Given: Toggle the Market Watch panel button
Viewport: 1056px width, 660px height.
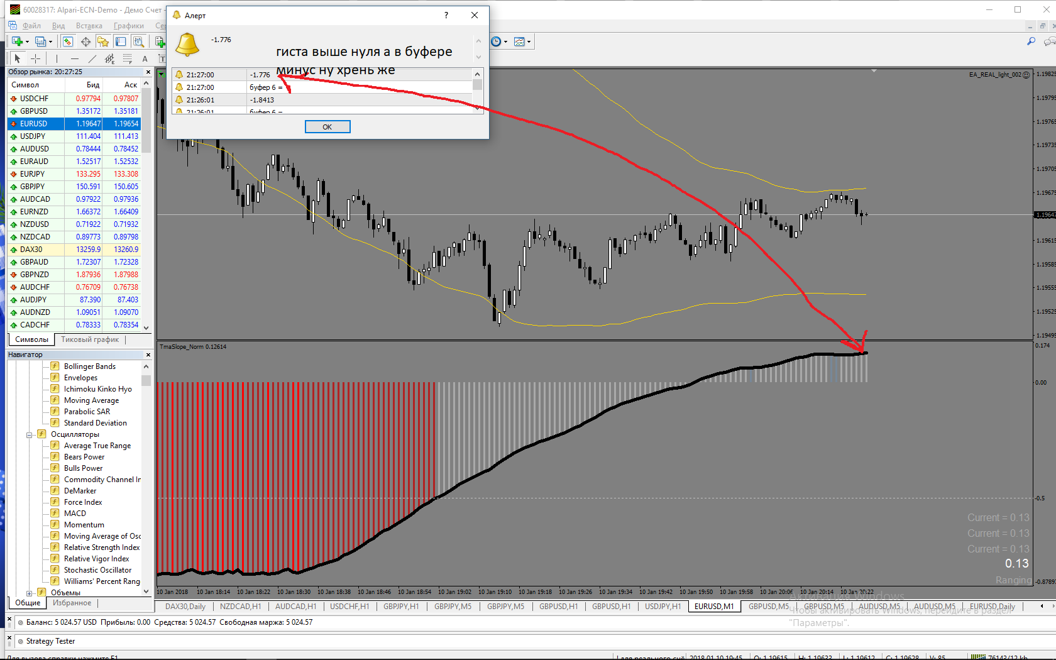Looking at the screenshot, I should [x=67, y=41].
